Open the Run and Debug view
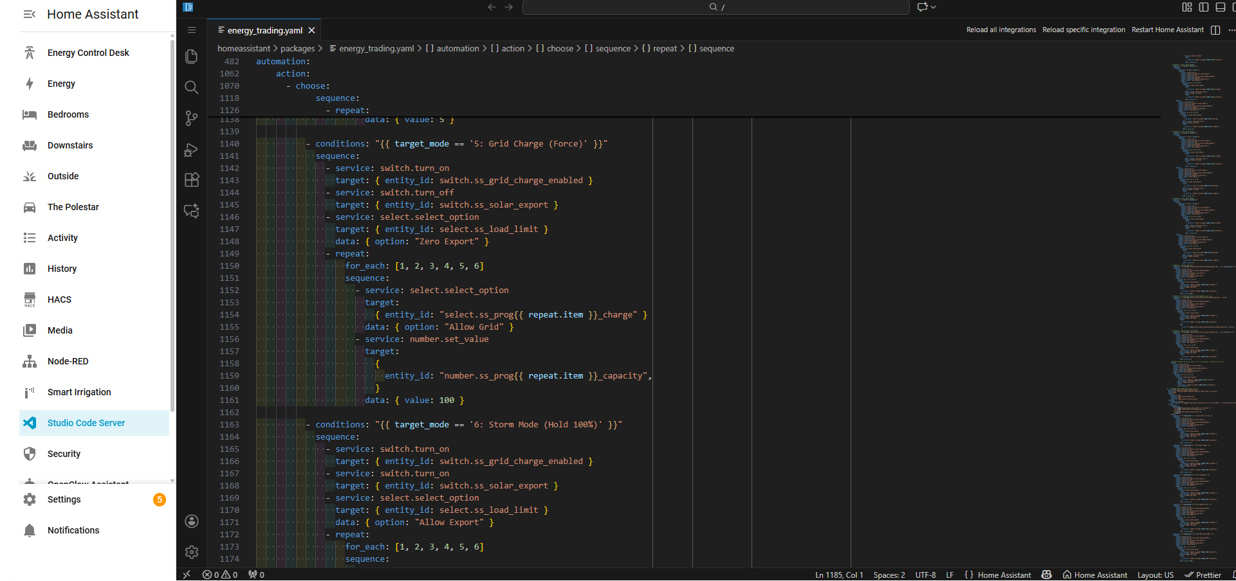1236x581 pixels. pos(191,149)
